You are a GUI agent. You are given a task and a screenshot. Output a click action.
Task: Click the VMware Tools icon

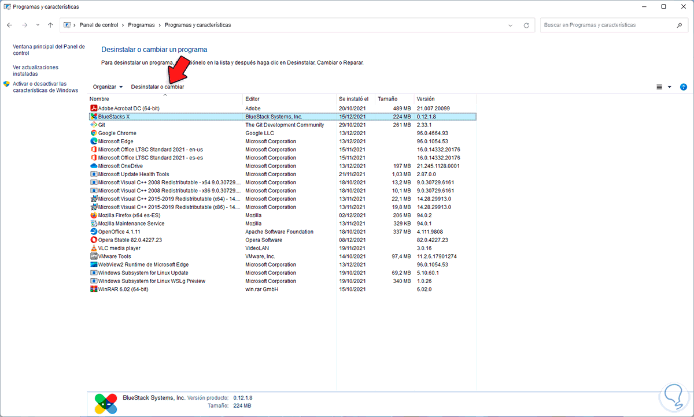click(94, 256)
